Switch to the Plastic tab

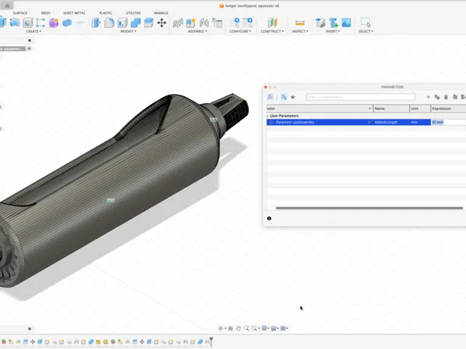(106, 13)
